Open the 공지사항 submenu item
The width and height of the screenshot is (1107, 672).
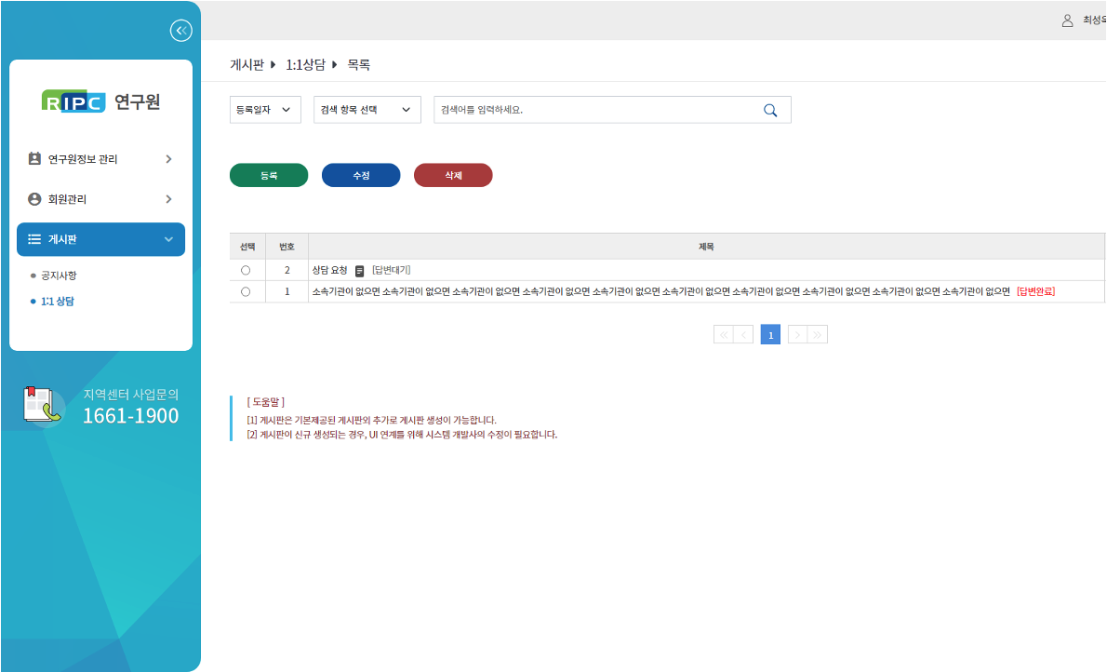coord(60,276)
